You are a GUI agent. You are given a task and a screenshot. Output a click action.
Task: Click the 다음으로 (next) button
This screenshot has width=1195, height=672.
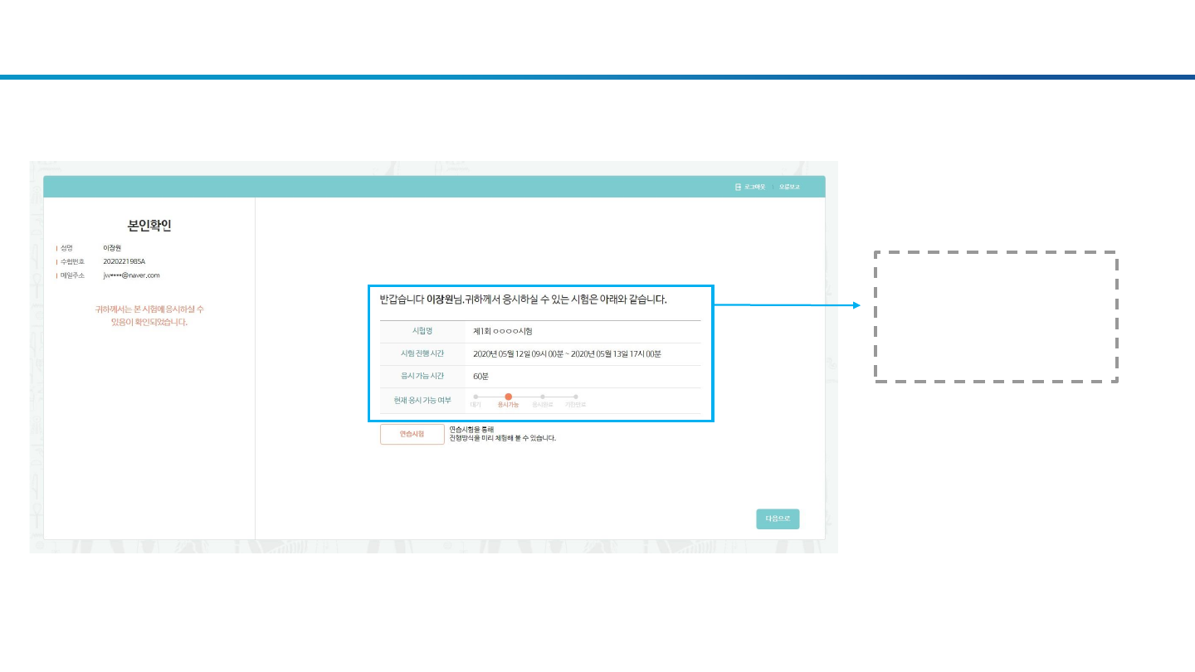778,519
